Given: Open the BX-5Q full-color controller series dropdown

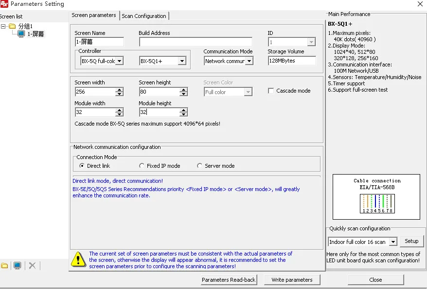Looking at the screenshot, I should [x=119, y=61].
